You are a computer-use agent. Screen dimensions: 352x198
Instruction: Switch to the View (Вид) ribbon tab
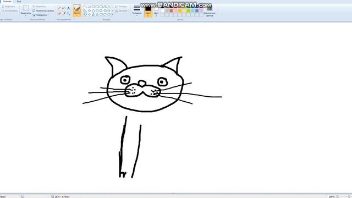(19, 1)
